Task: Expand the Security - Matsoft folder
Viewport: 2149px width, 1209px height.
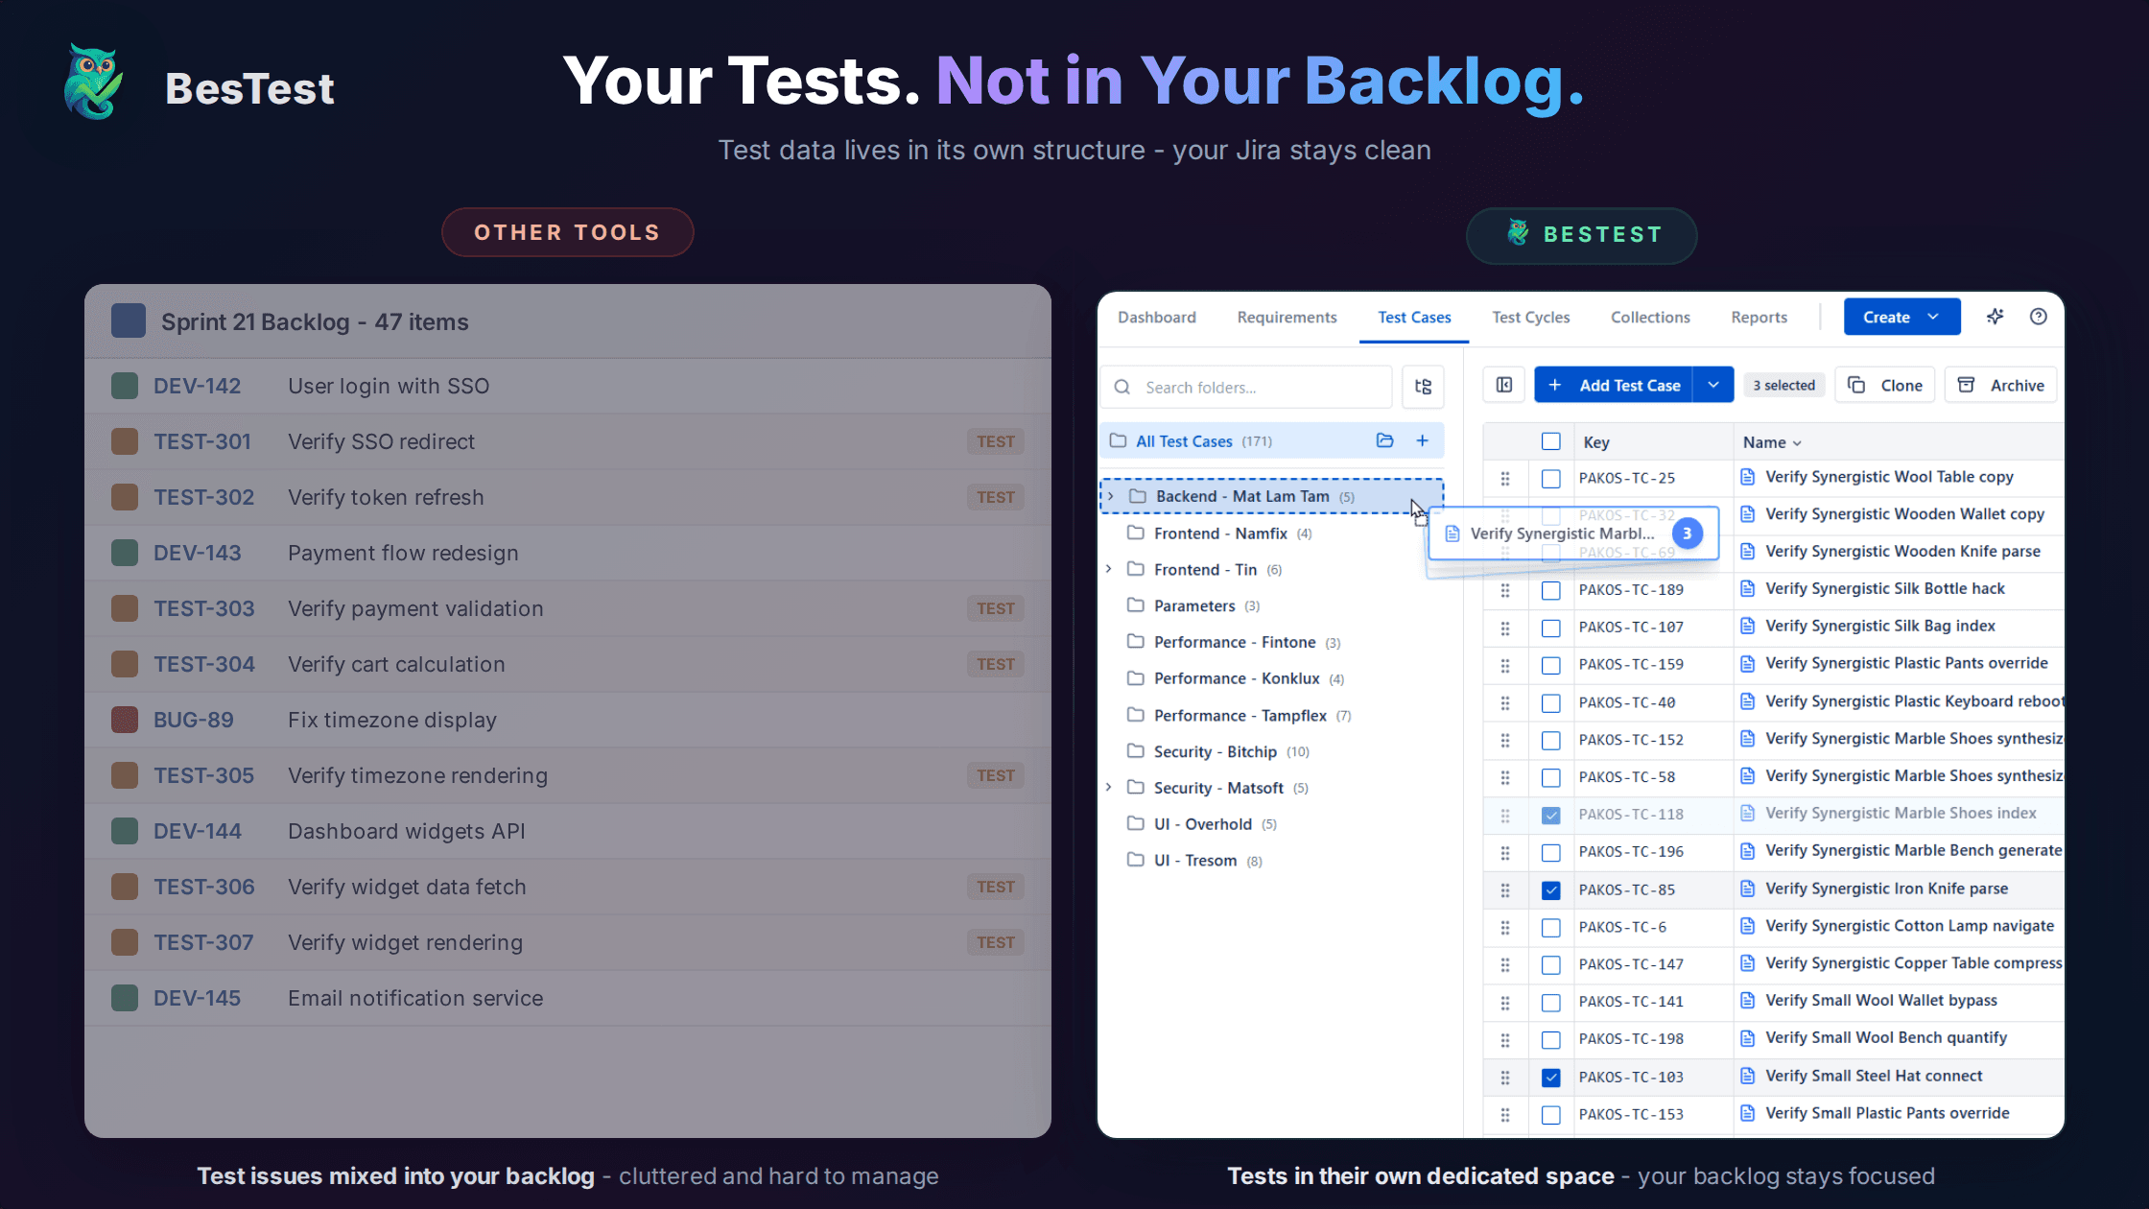Action: pyautogui.click(x=1109, y=787)
